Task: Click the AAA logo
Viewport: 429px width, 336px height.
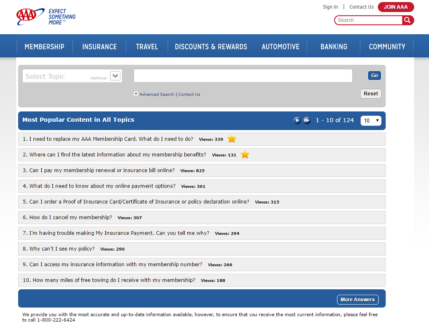Action: point(30,16)
